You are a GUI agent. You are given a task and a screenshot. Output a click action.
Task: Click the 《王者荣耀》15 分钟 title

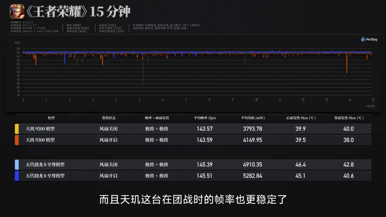tap(78, 11)
